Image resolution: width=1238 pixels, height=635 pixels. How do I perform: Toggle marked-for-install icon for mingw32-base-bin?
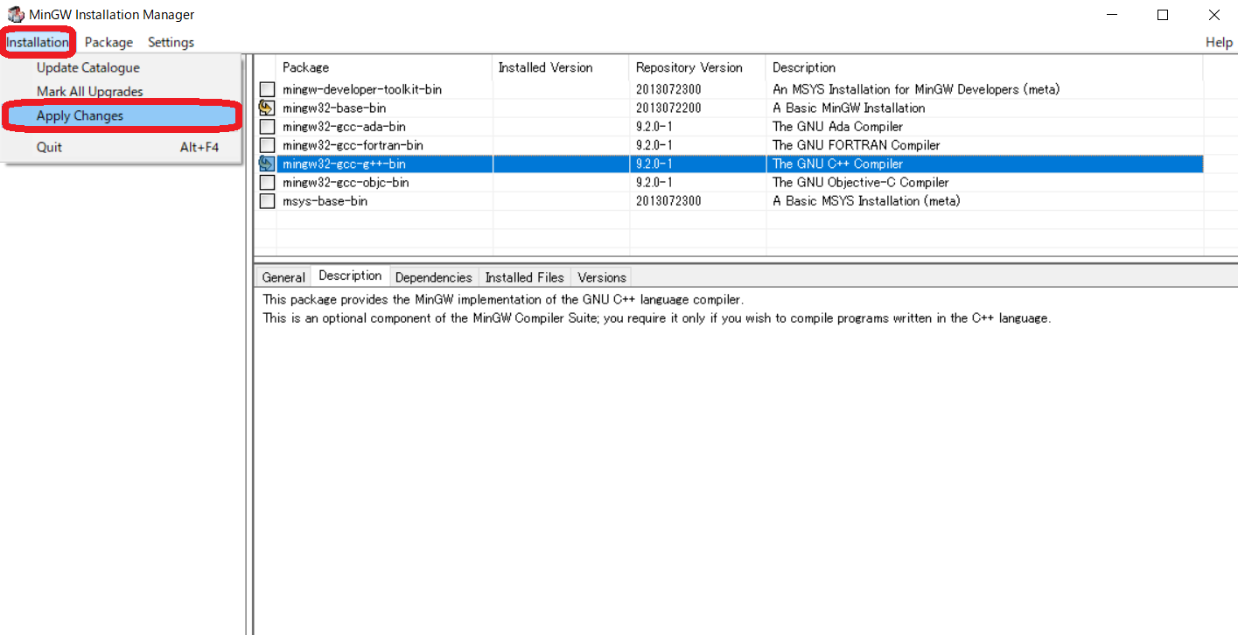point(267,108)
